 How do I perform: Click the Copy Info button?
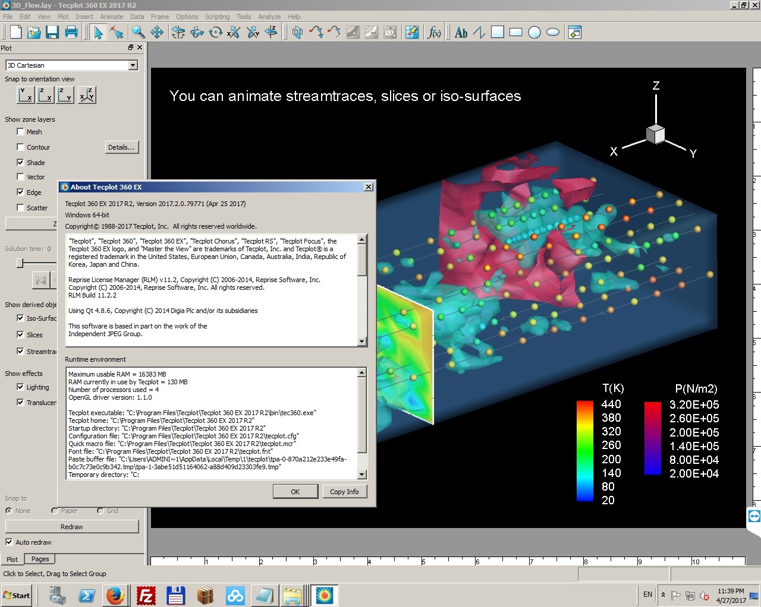[344, 492]
